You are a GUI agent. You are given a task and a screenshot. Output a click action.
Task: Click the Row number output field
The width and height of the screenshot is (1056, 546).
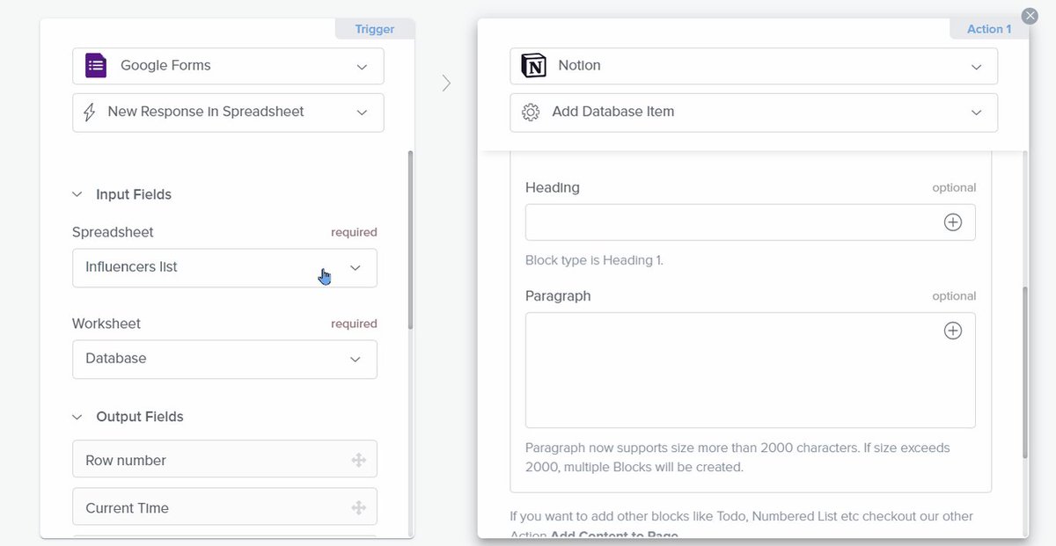pos(224,460)
